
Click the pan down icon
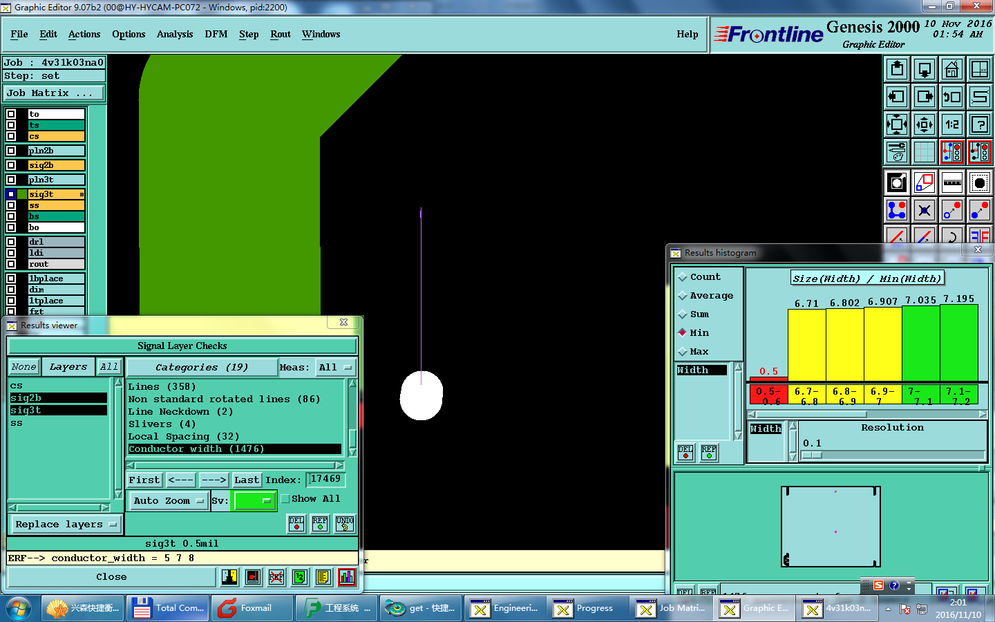[x=925, y=69]
